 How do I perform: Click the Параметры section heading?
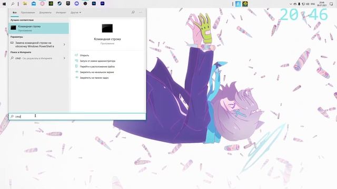click(x=17, y=37)
